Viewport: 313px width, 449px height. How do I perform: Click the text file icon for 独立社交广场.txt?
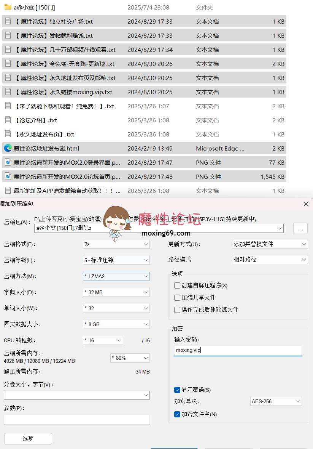pyautogui.click(x=8, y=21)
